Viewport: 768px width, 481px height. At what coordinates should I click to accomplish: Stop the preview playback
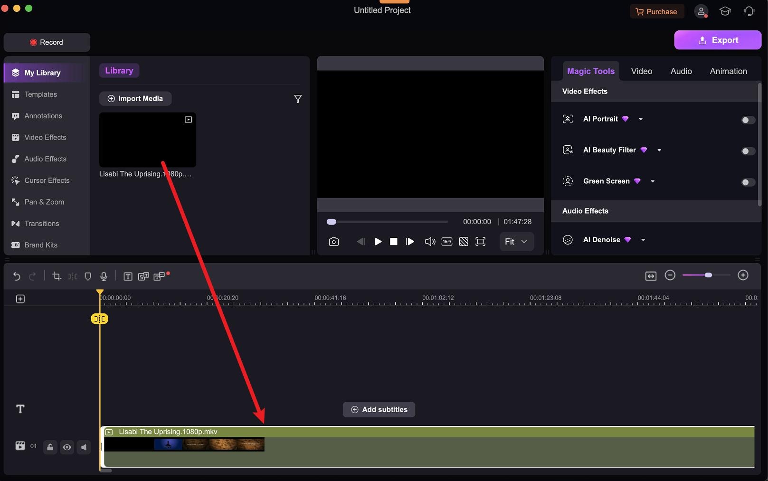pos(394,242)
